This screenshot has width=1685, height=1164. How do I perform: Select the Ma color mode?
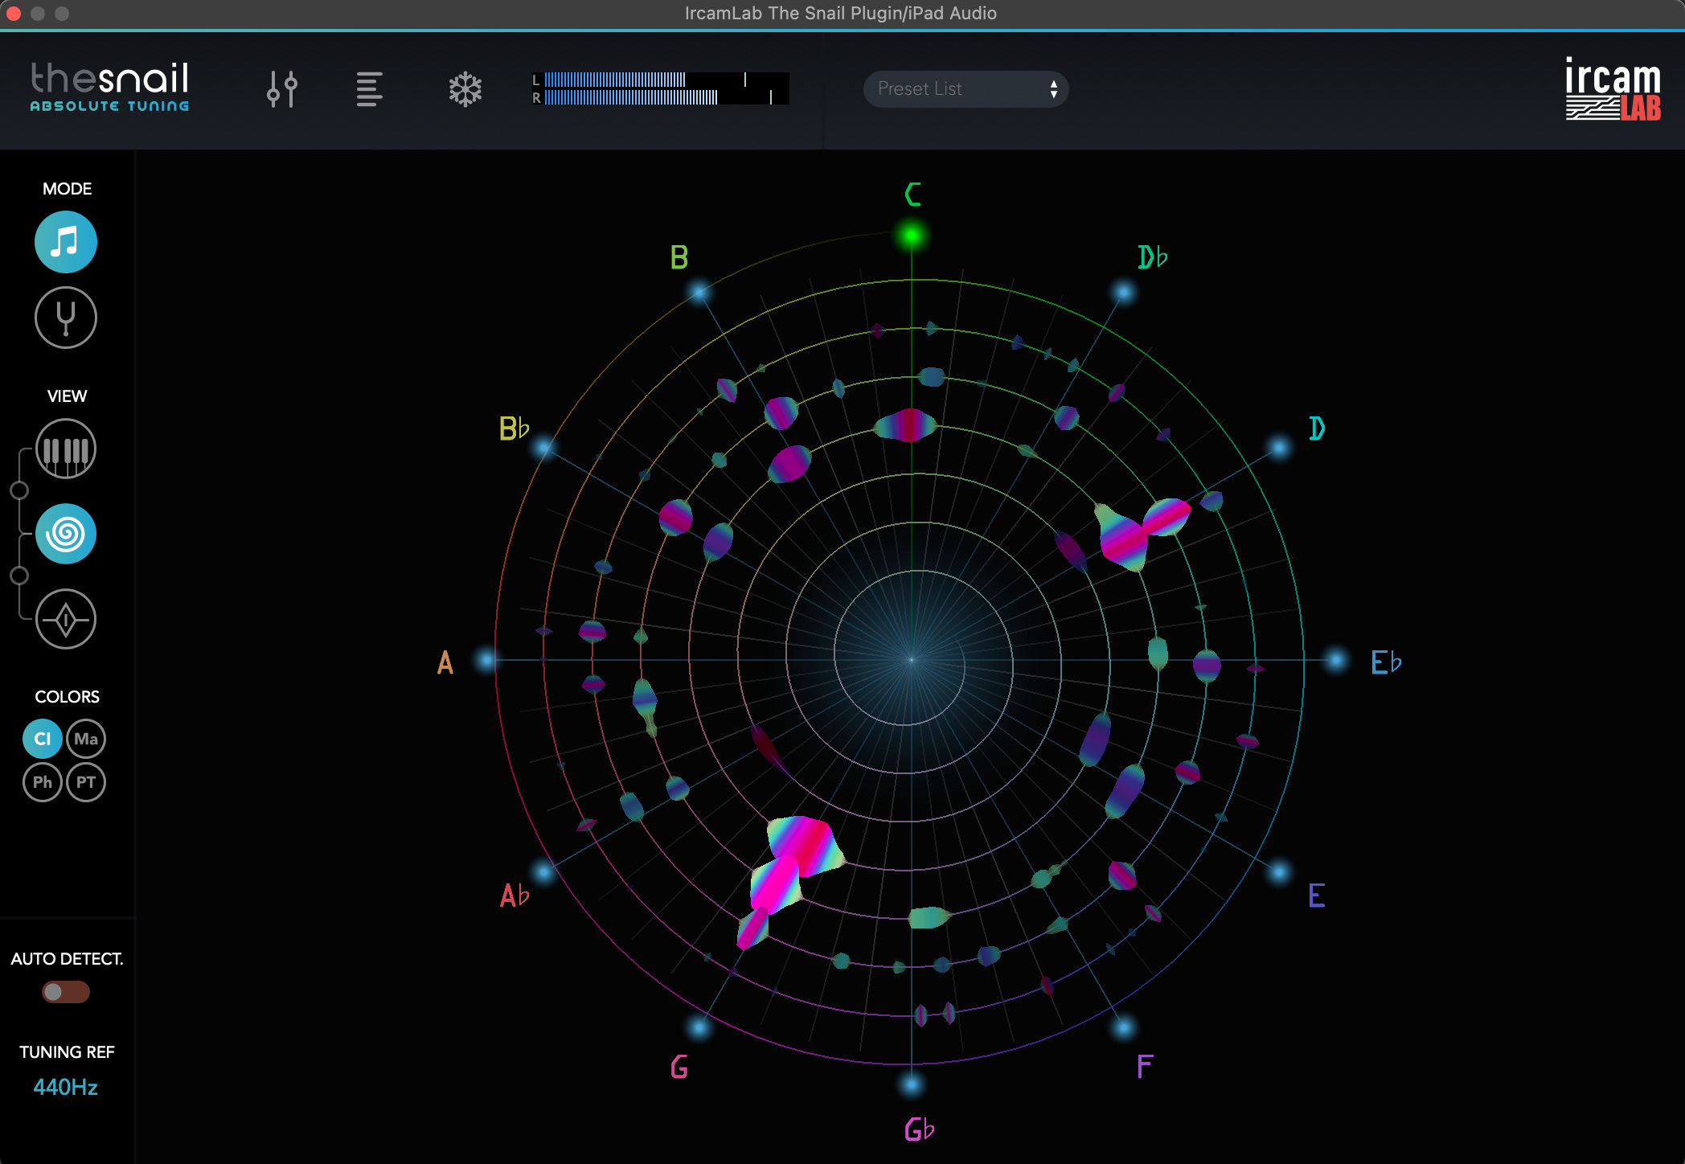86,739
